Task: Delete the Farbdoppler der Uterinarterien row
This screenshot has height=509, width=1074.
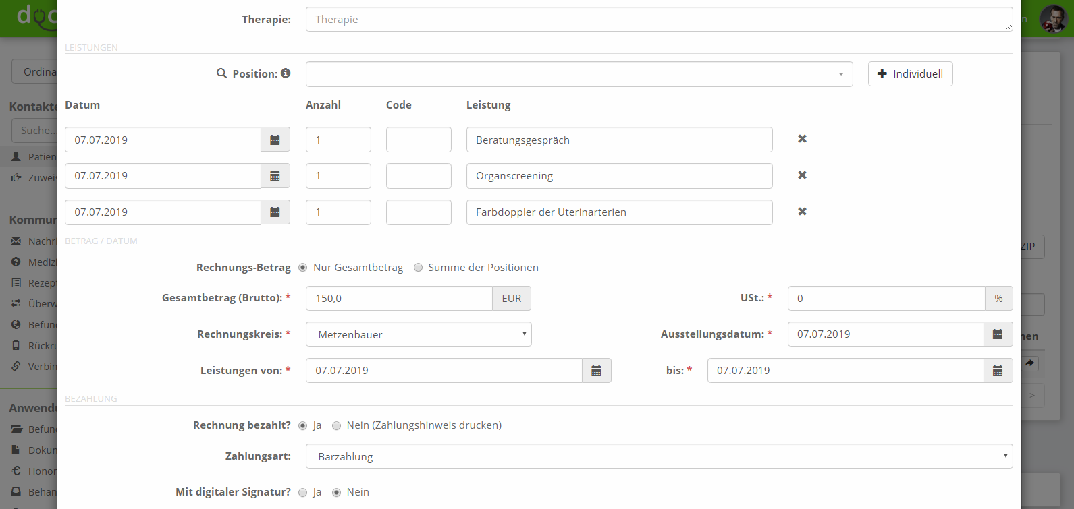Action: (802, 212)
